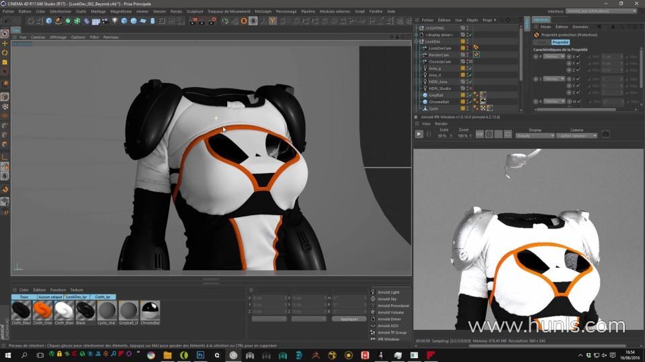This screenshot has width=645, height=362.
Task: Pause the Arnold IPR render
Action: pyautogui.click(x=428, y=134)
